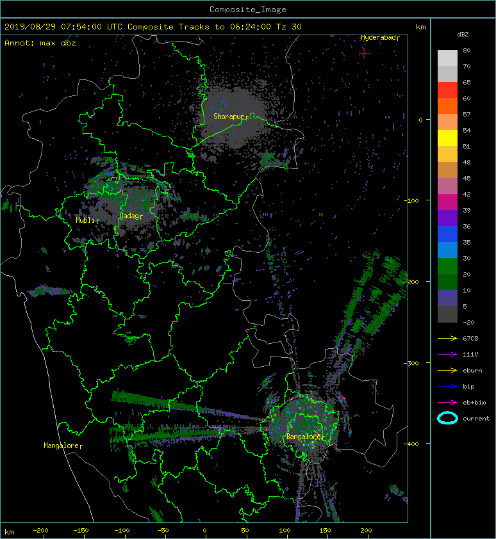The height and width of the screenshot is (539, 496).
Task: Click the Composite_Image title text
Action: [x=248, y=10]
